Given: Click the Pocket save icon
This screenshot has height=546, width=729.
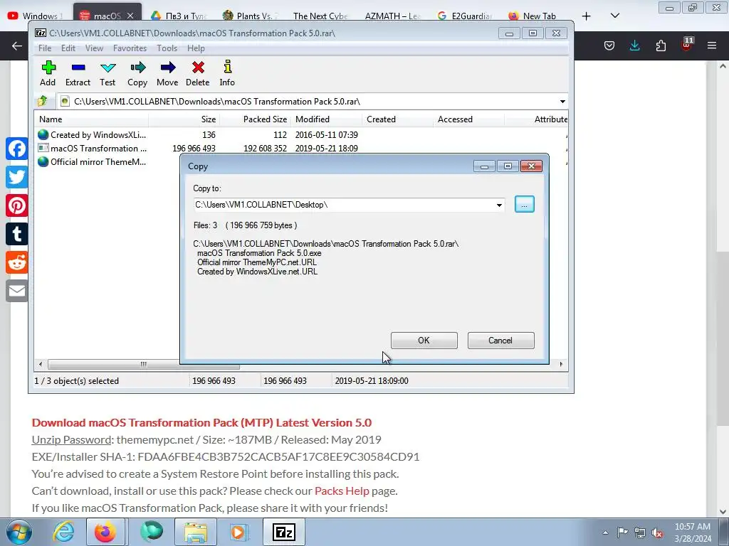Looking at the screenshot, I should pos(609,45).
